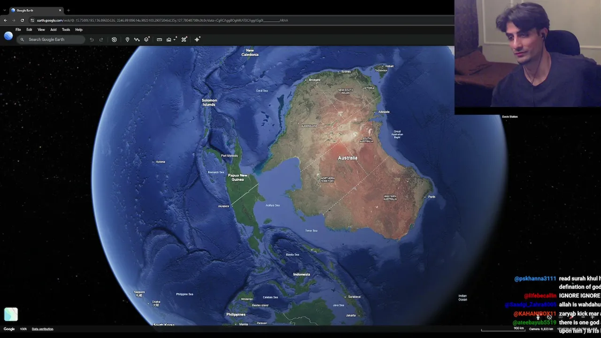View site information icon in the address bar
601x338 pixels.
tap(32, 20)
